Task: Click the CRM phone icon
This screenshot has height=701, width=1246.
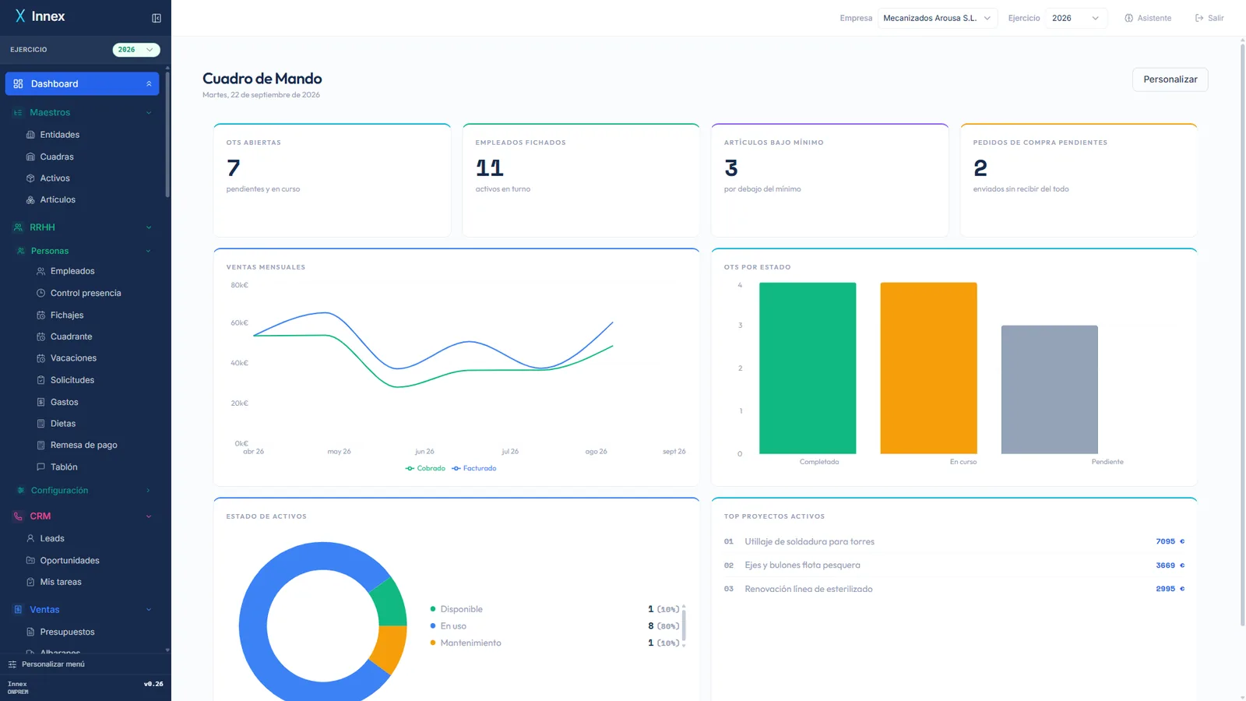Action: coord(18,516)
